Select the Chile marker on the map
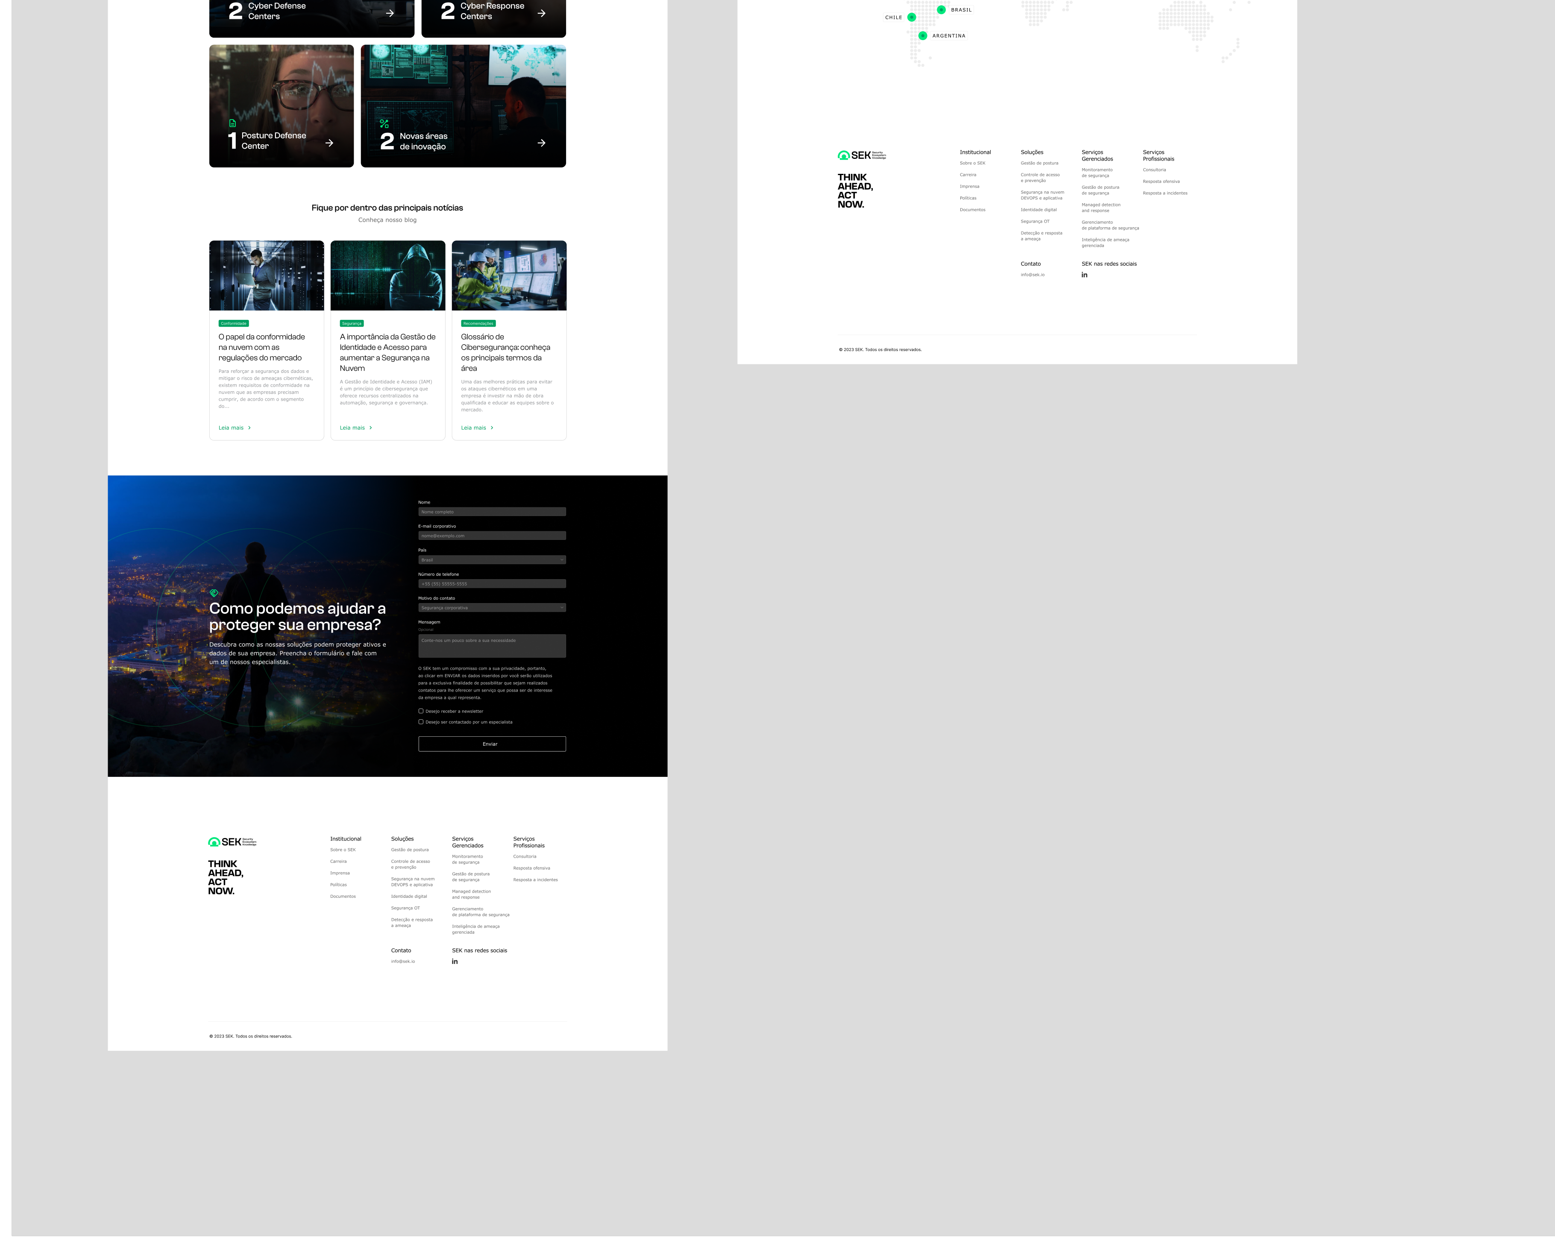 912,18
